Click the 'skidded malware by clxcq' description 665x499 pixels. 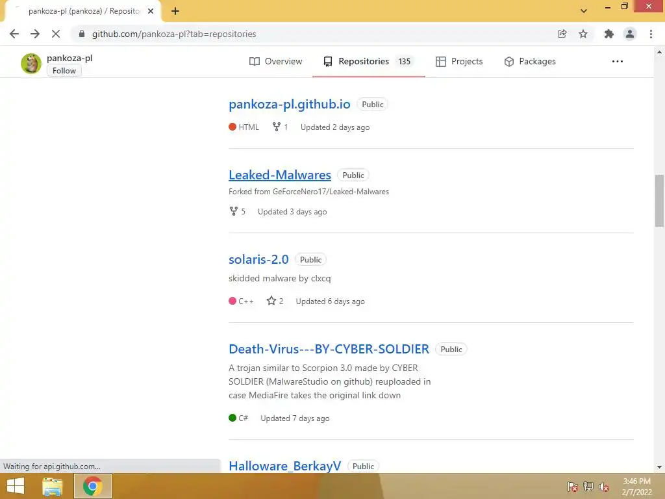tap(279, 278)
